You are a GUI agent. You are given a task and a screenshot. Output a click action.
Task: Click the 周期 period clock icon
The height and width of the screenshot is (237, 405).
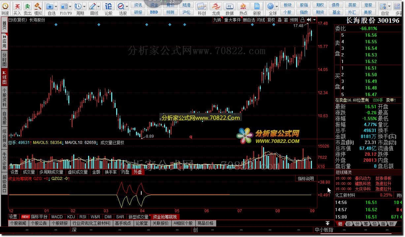coord(78,6)
